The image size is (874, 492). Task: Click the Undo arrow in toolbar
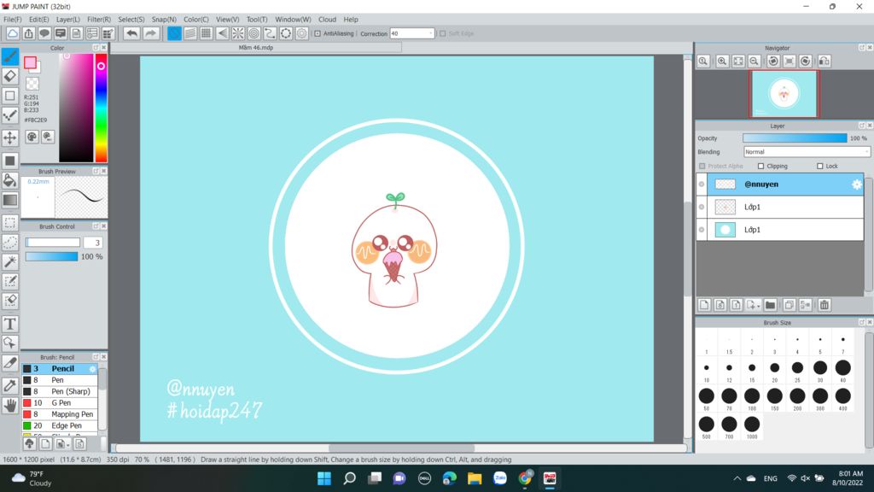131,33
